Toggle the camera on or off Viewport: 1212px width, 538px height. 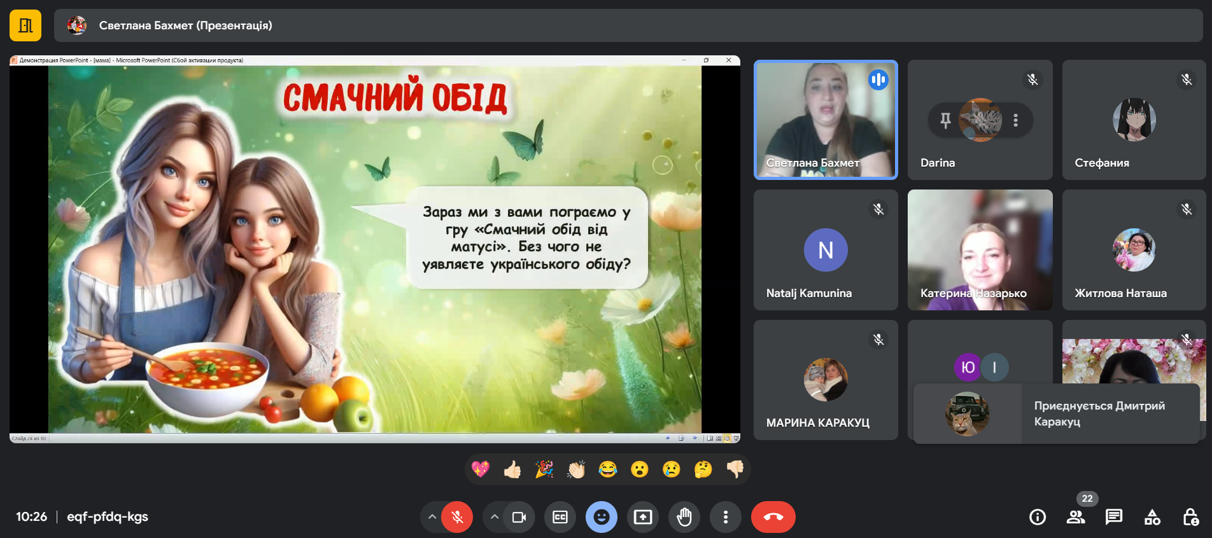(x=519, y=517)
